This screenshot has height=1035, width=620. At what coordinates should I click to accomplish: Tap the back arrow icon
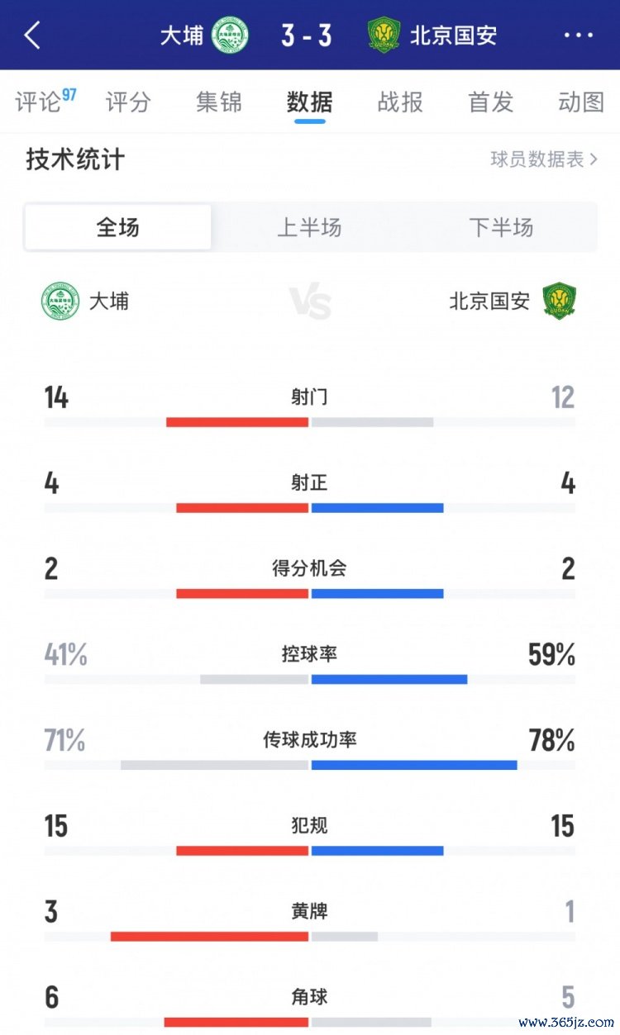[x=32, y=36]
